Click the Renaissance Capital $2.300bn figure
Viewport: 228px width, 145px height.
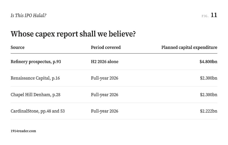click(x=209, y=78)
